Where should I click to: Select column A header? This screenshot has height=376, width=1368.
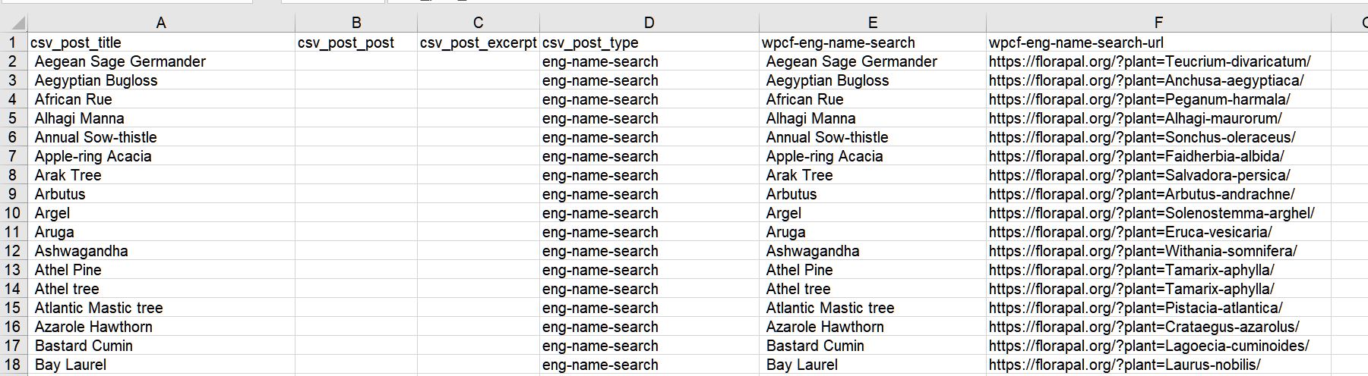(161, 23)
